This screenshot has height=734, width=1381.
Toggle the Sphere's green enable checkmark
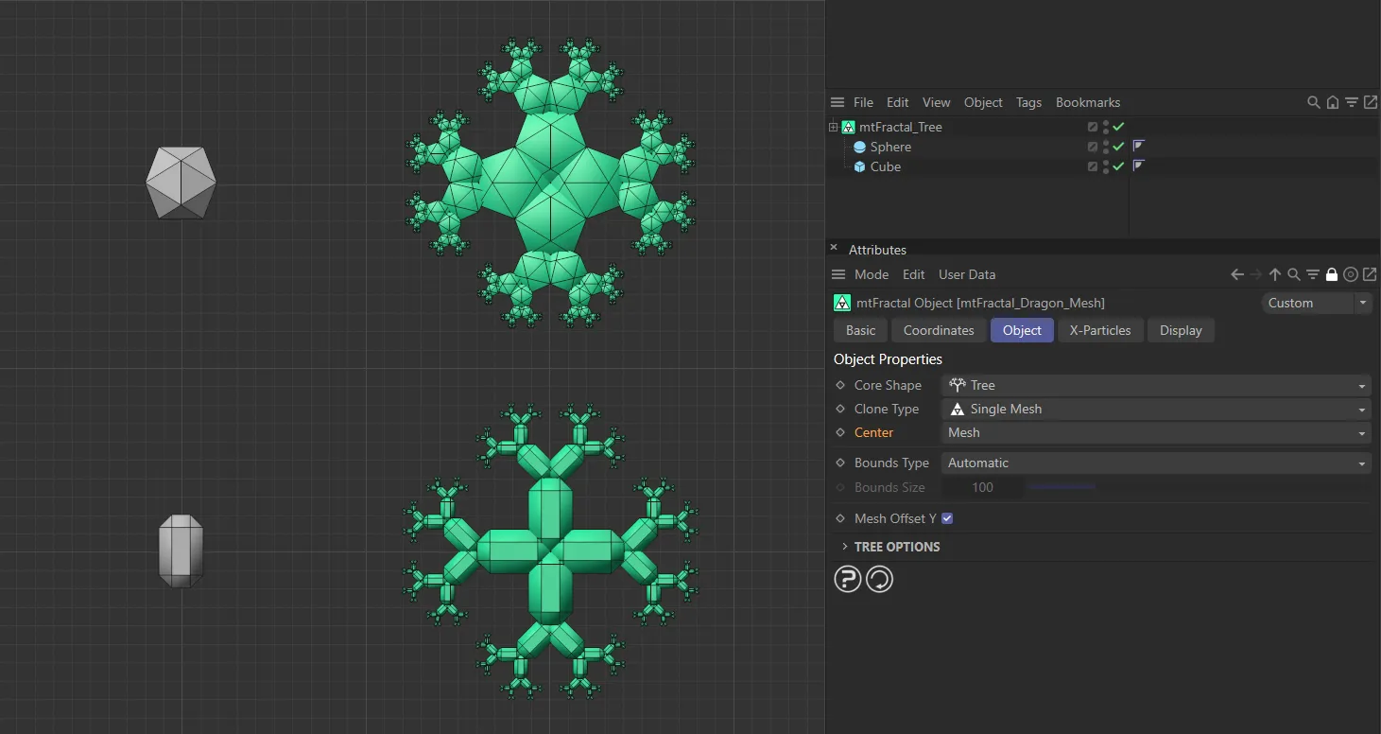point(1118,147)
